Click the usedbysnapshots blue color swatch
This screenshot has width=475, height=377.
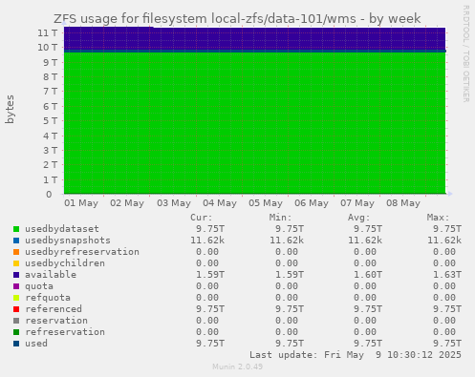[16, 241]
